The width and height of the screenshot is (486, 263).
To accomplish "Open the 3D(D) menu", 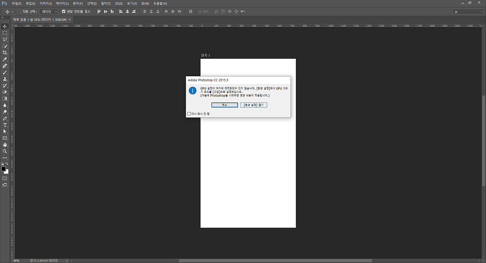I will (x=119, y=3).
